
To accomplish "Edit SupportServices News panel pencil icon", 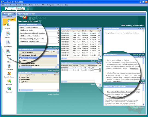I will 140,28.
